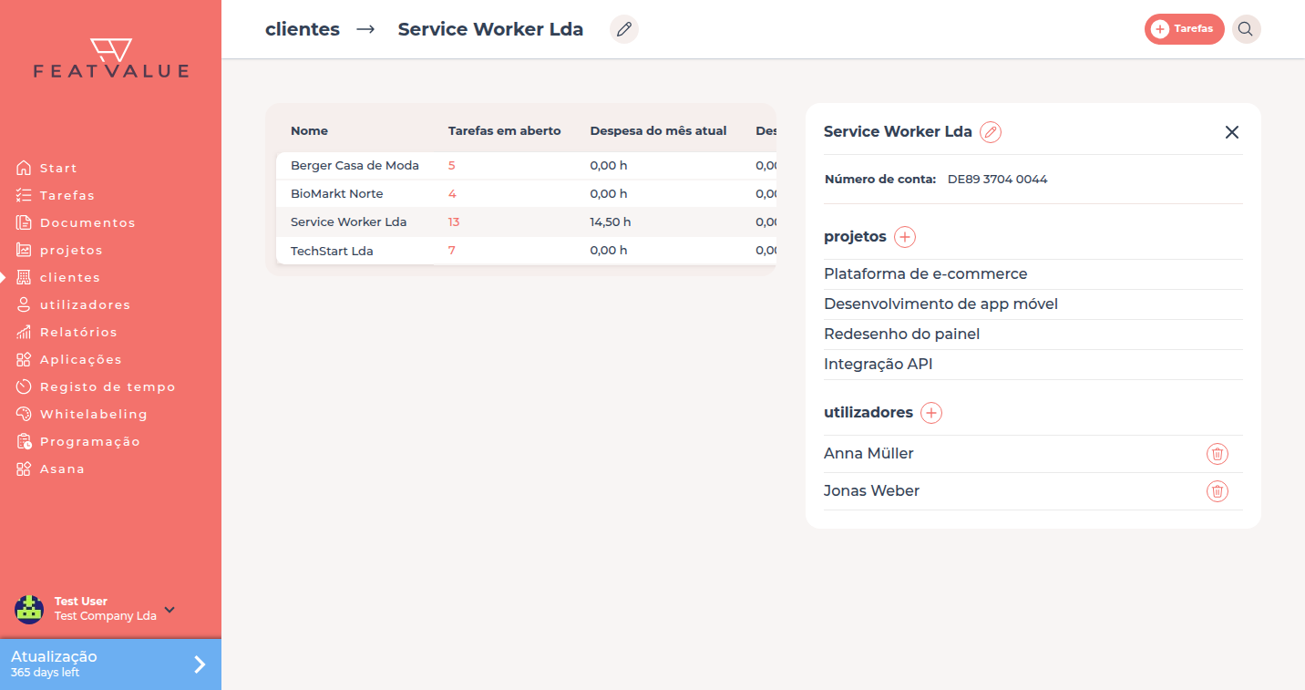Open projetos from the sidebar

pyautogui.click(x=71, y=250)
